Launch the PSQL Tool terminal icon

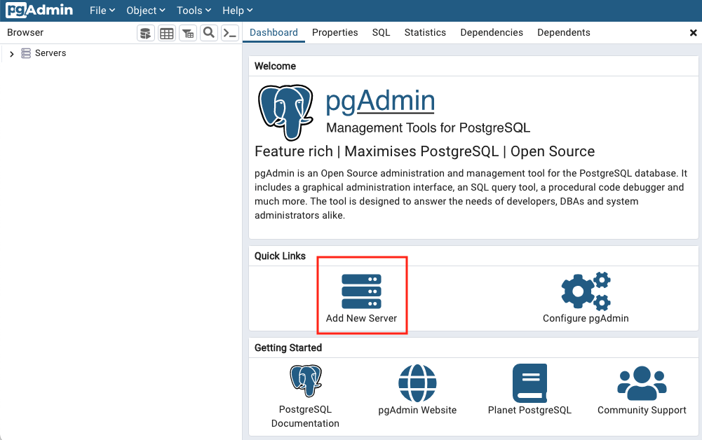pos(229,32)
